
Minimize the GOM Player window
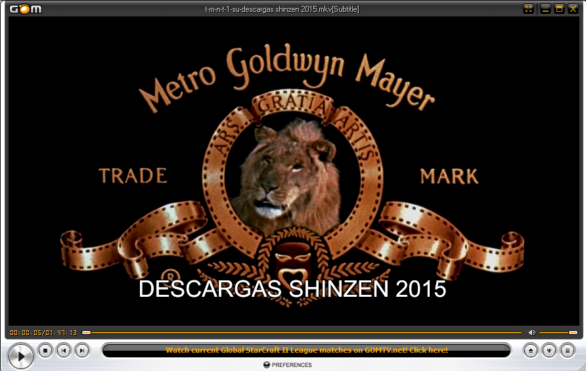click(x=545, y=9)
